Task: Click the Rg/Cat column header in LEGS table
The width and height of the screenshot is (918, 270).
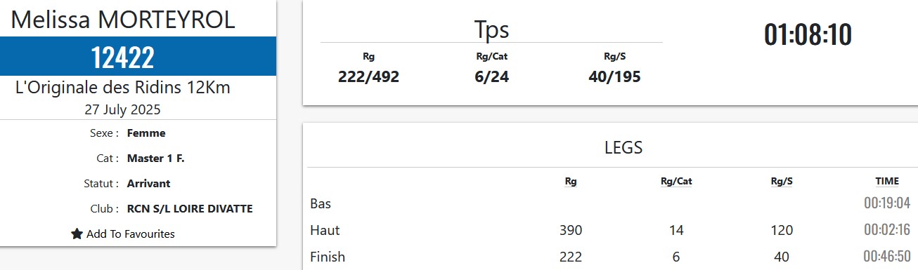Action: tap(676, 181)
